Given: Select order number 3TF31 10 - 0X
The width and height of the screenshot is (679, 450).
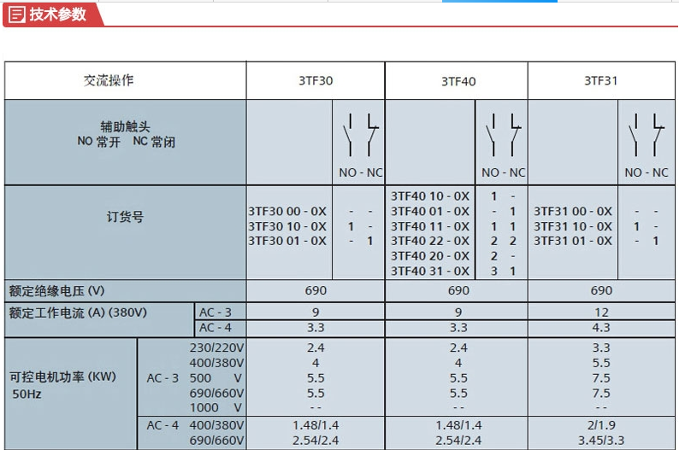Looking at the screenshot, I should pos(573,226).
